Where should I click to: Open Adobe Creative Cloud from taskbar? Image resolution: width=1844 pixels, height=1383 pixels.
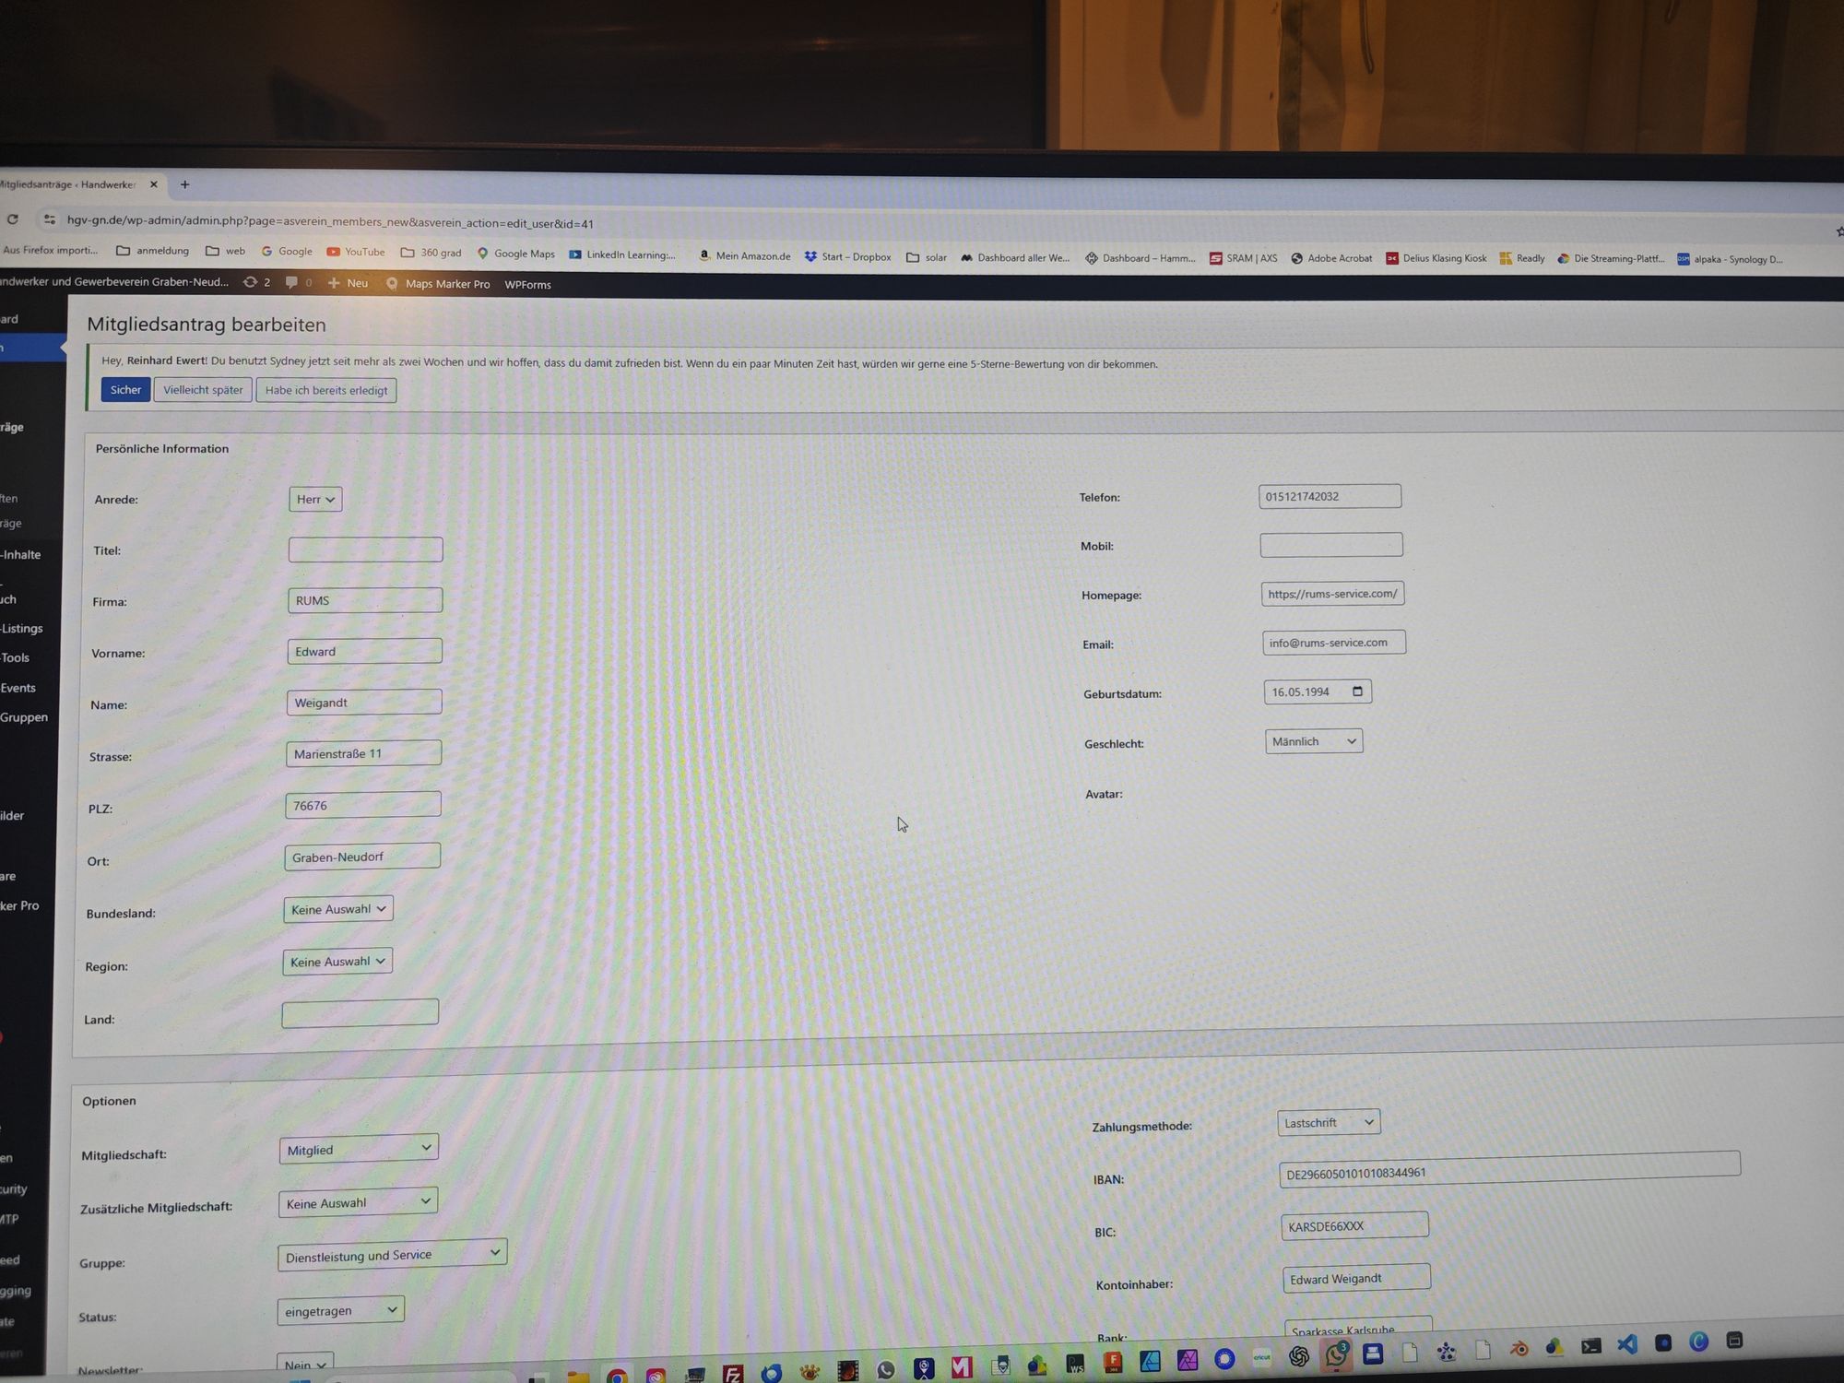coord(656,1376)
